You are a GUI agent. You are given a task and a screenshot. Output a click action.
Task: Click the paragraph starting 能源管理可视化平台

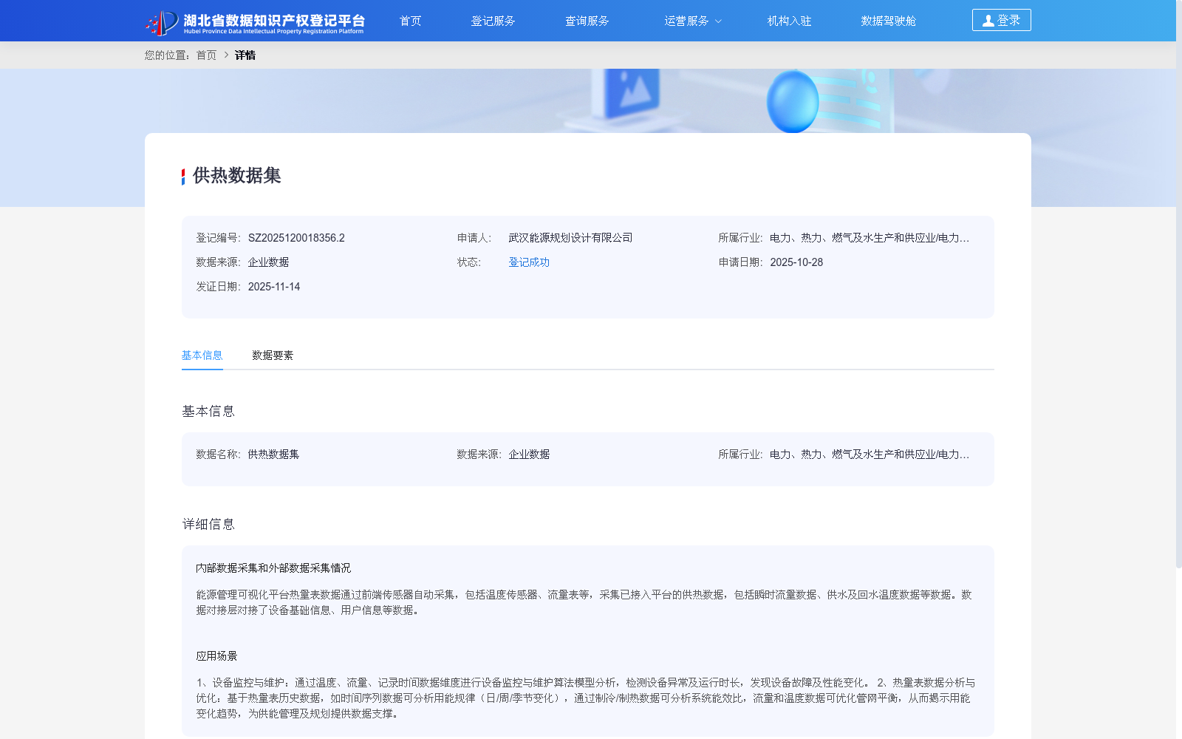pos(584,603)
